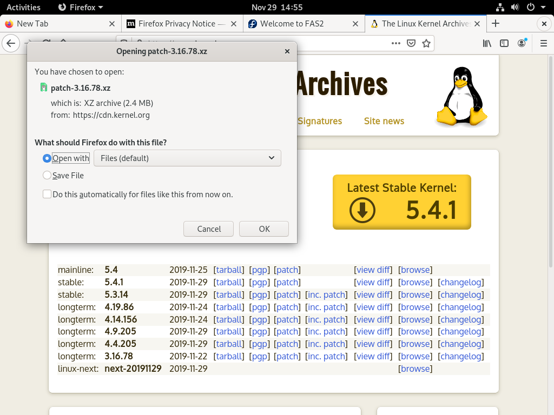Viewport: 554px width, 415px height.
Task: Switch to the New Tab tab
Action: (61, 24)
